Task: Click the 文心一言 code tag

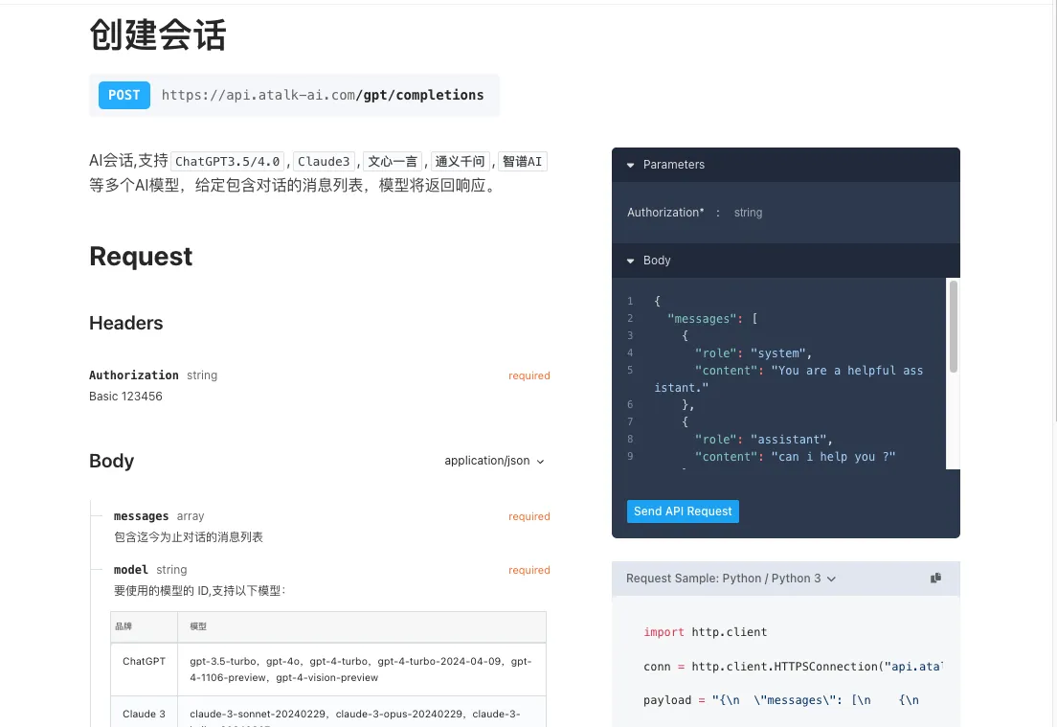Action: pos(393,162)
